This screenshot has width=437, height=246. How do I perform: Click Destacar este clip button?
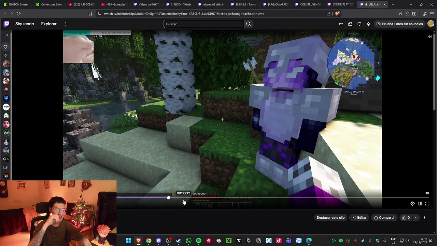(x=330, y=218)
